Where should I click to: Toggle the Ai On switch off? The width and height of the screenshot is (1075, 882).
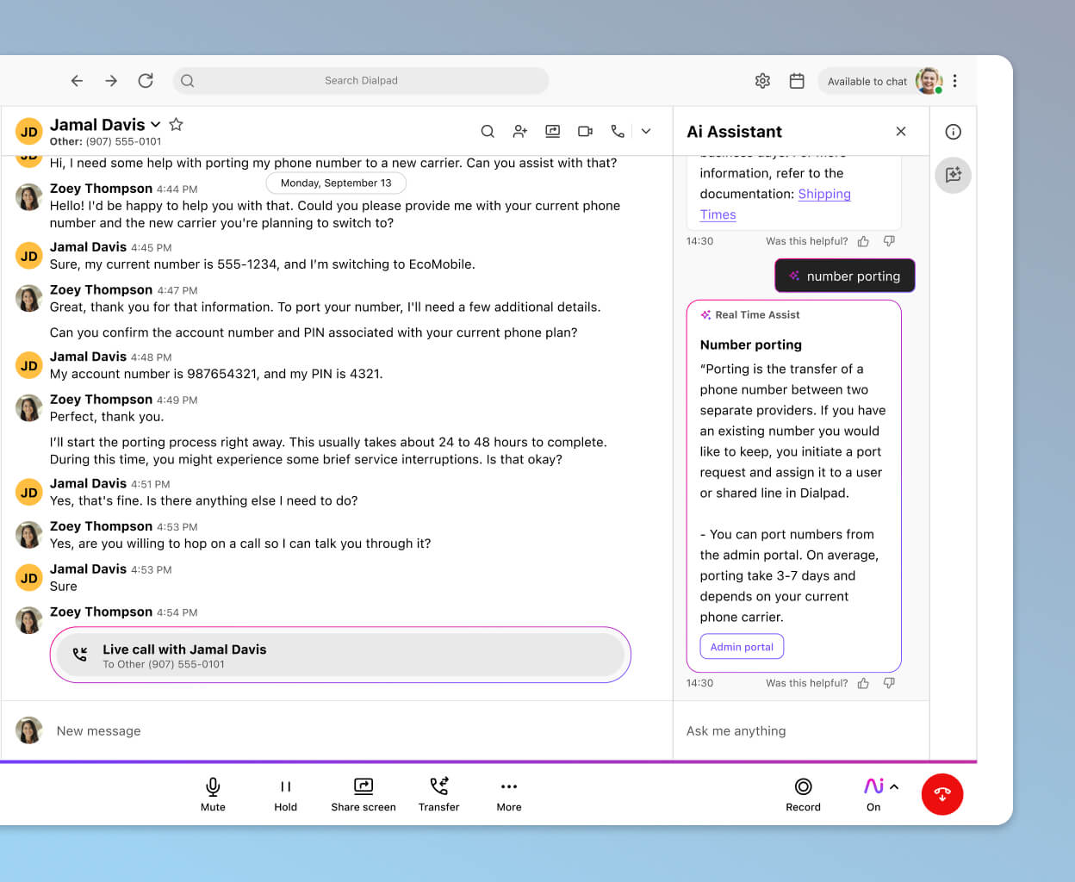873,792
